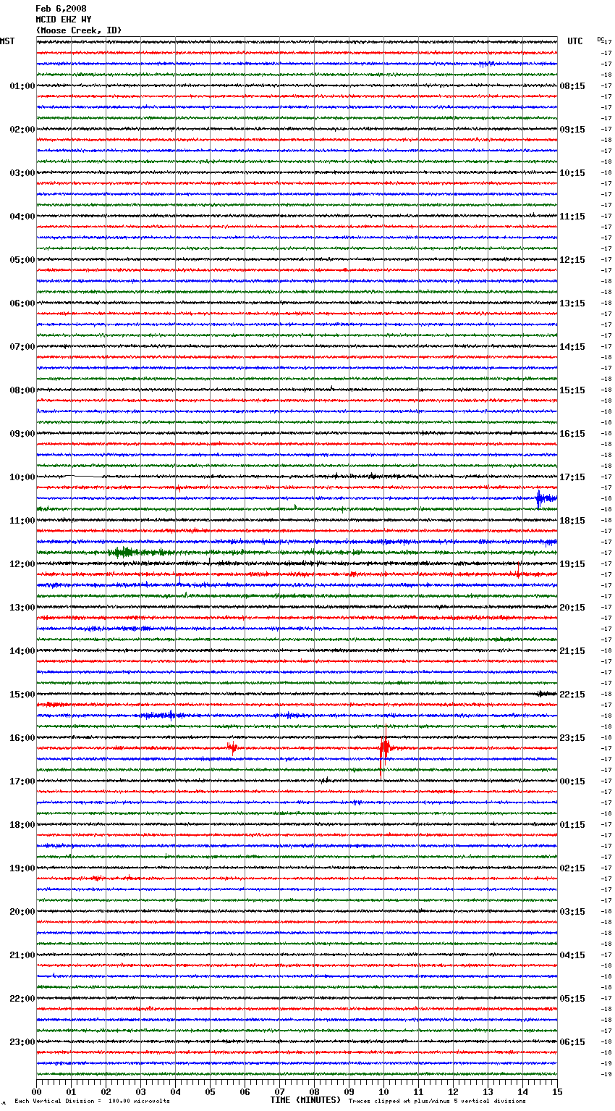Click the "00" minute axis tick label
This screenshot has width=615, height=1111.
tap(36, 1091)
